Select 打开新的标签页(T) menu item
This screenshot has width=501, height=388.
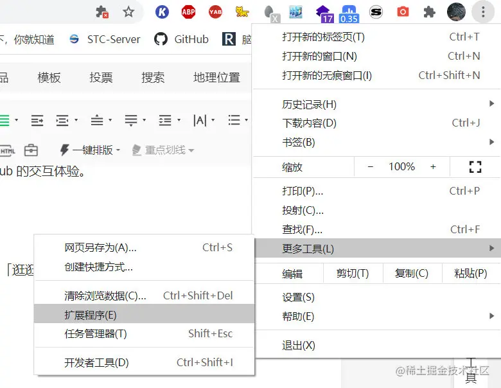[x=377, y=37]
